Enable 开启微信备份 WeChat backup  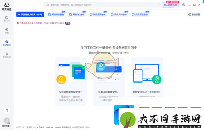(56, 14)
